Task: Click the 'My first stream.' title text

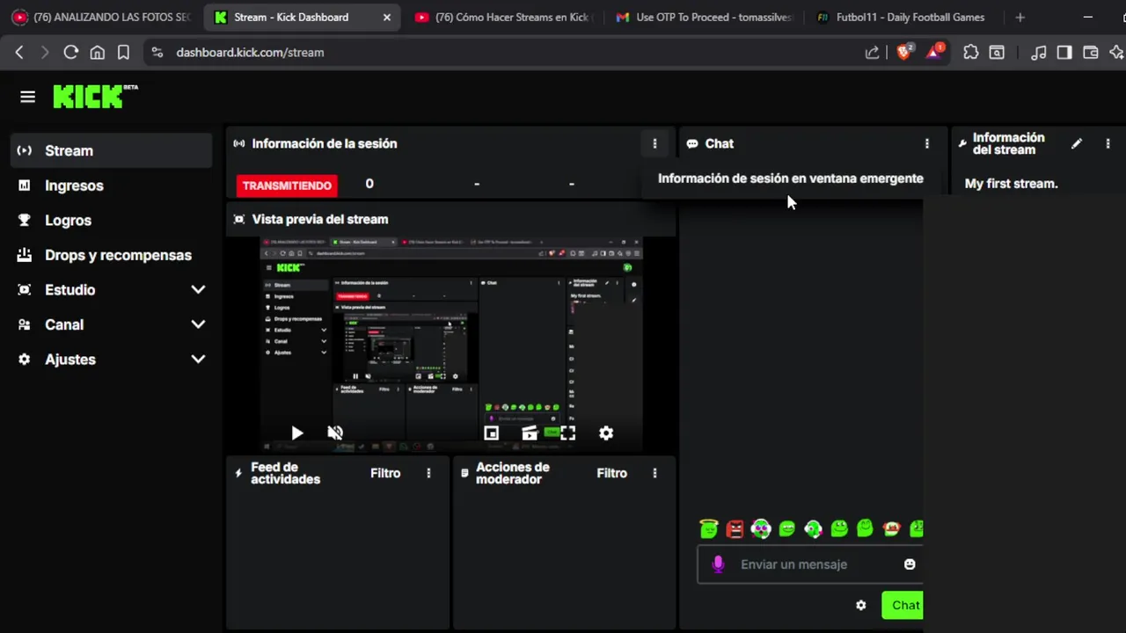Action: coord(1011,184)
